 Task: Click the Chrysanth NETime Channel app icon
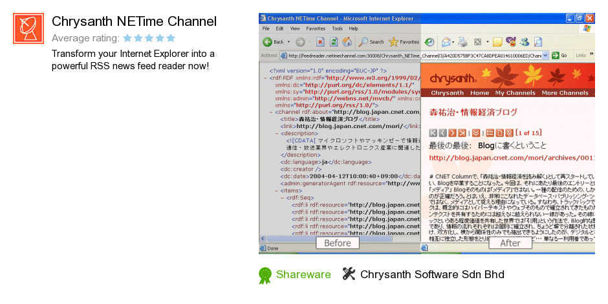pyautogui.click(x=28, y=28)
